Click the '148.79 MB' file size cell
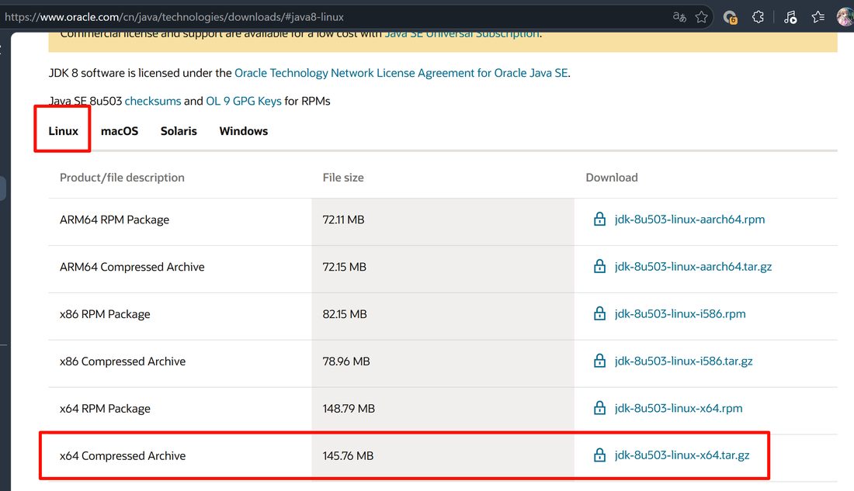The width and height of the screenshot is (854, 491). coord(443,409)
